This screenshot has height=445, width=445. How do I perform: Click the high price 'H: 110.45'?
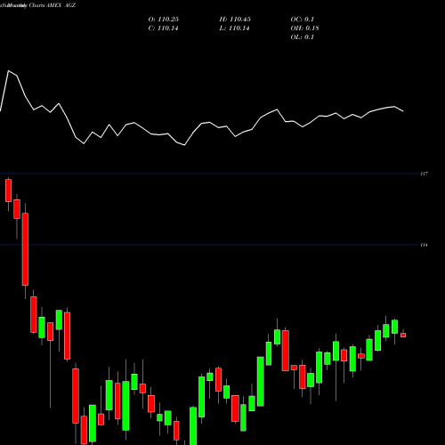pos(235,20)
